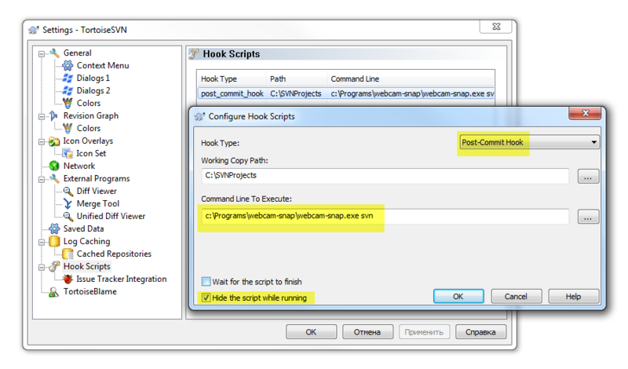Click the Dialogs 2 icon

68,90
